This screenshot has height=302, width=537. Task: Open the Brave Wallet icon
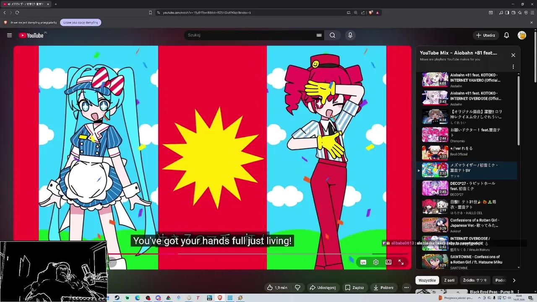pos(514,13)
